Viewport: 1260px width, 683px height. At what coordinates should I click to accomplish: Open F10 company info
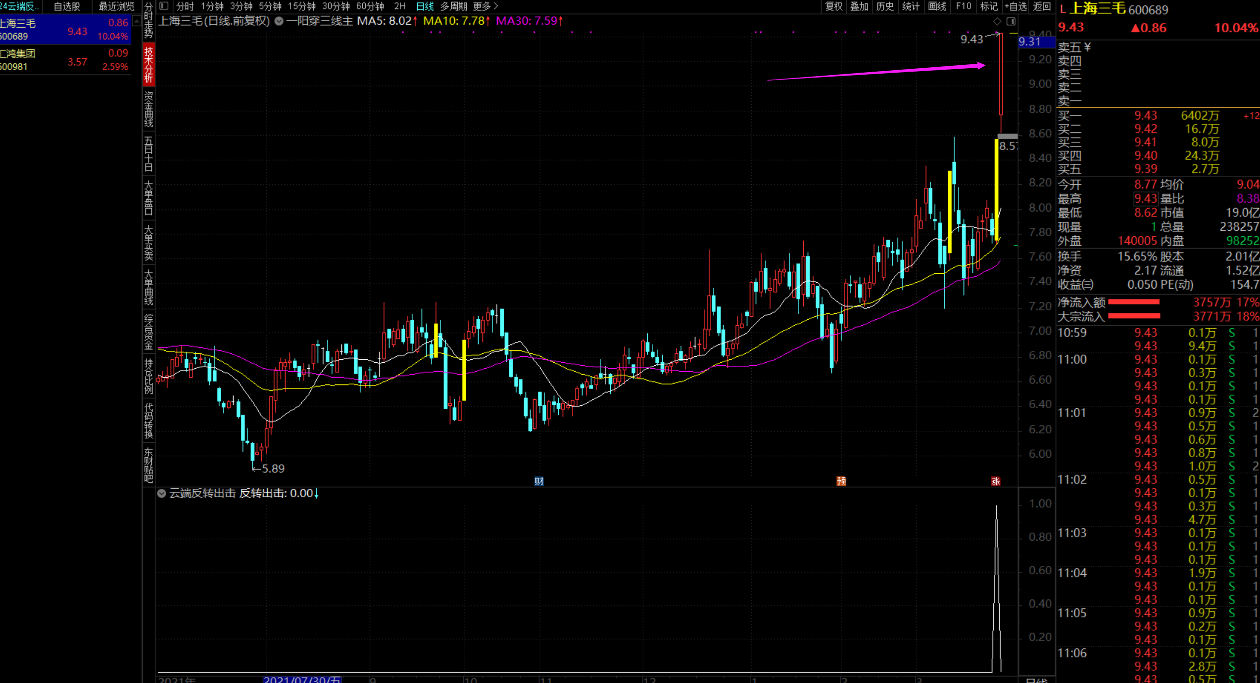pyautogui.click(x=963, y=6)
